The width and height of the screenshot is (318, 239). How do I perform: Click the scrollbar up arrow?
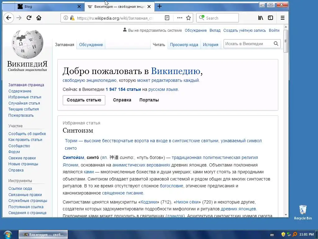point(286,27)
